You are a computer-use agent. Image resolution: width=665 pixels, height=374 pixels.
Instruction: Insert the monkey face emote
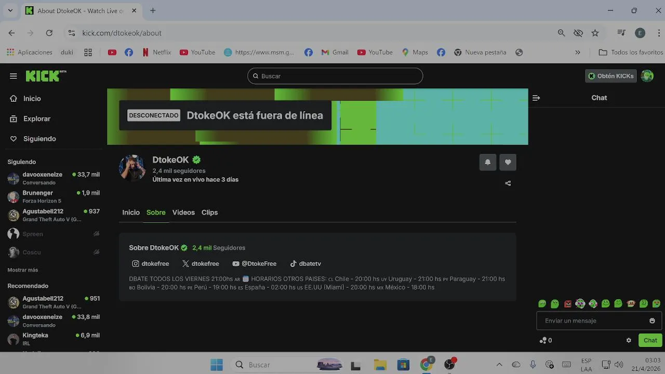(631, 304)
